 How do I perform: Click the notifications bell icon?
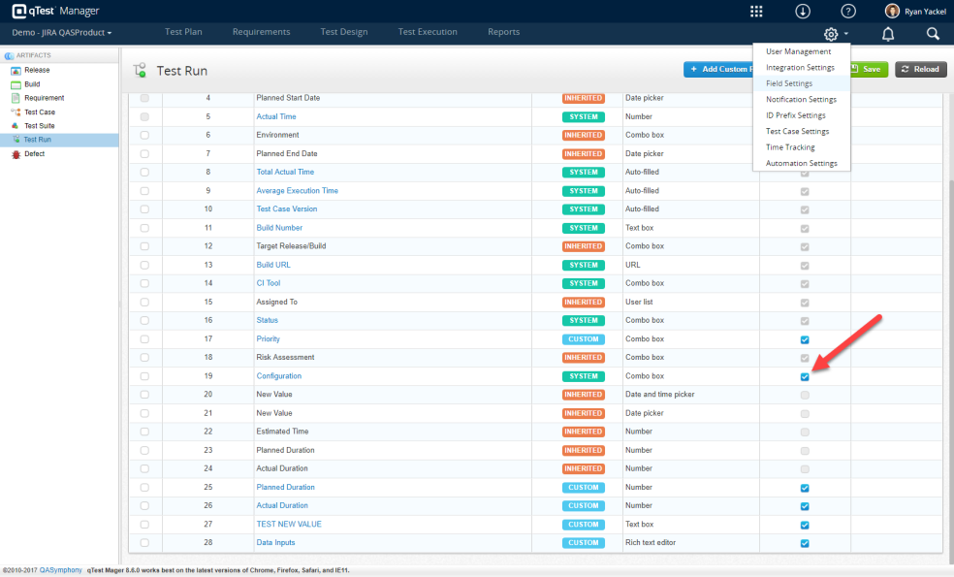888,34
